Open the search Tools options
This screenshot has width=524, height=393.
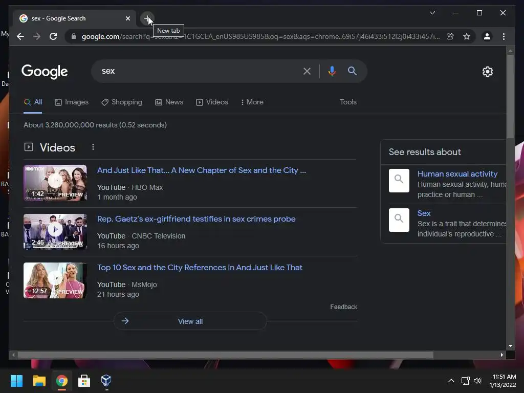(348, 102)
